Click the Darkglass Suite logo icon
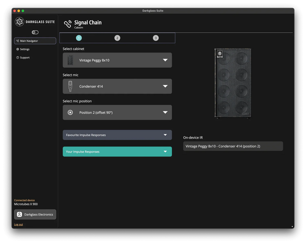The height and width of the screenshot is (244, 306). click(x=20, y=22)
